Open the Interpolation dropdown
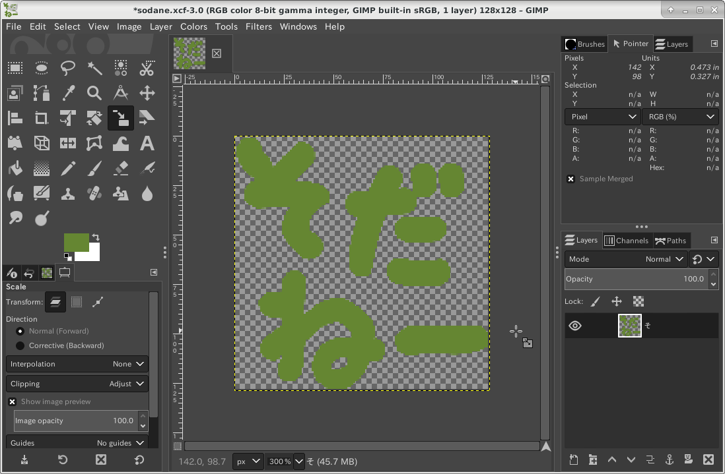Viewport: 725px width, 474px height. click(77, 364)
